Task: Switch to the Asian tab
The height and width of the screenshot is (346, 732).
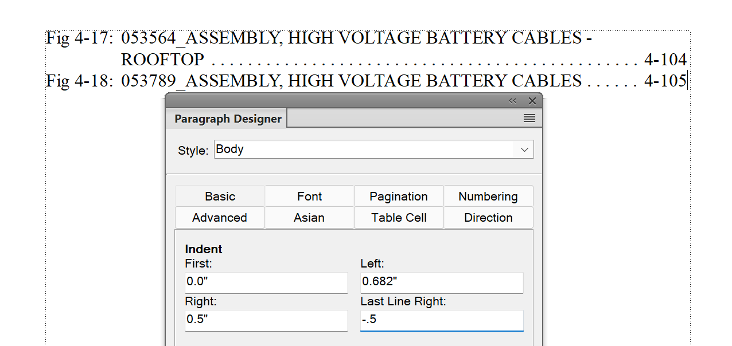Action: 309,218
